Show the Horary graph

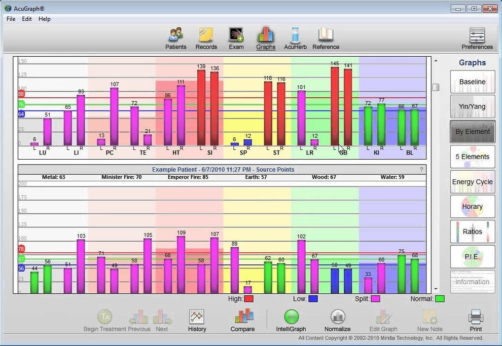(473, 207)
